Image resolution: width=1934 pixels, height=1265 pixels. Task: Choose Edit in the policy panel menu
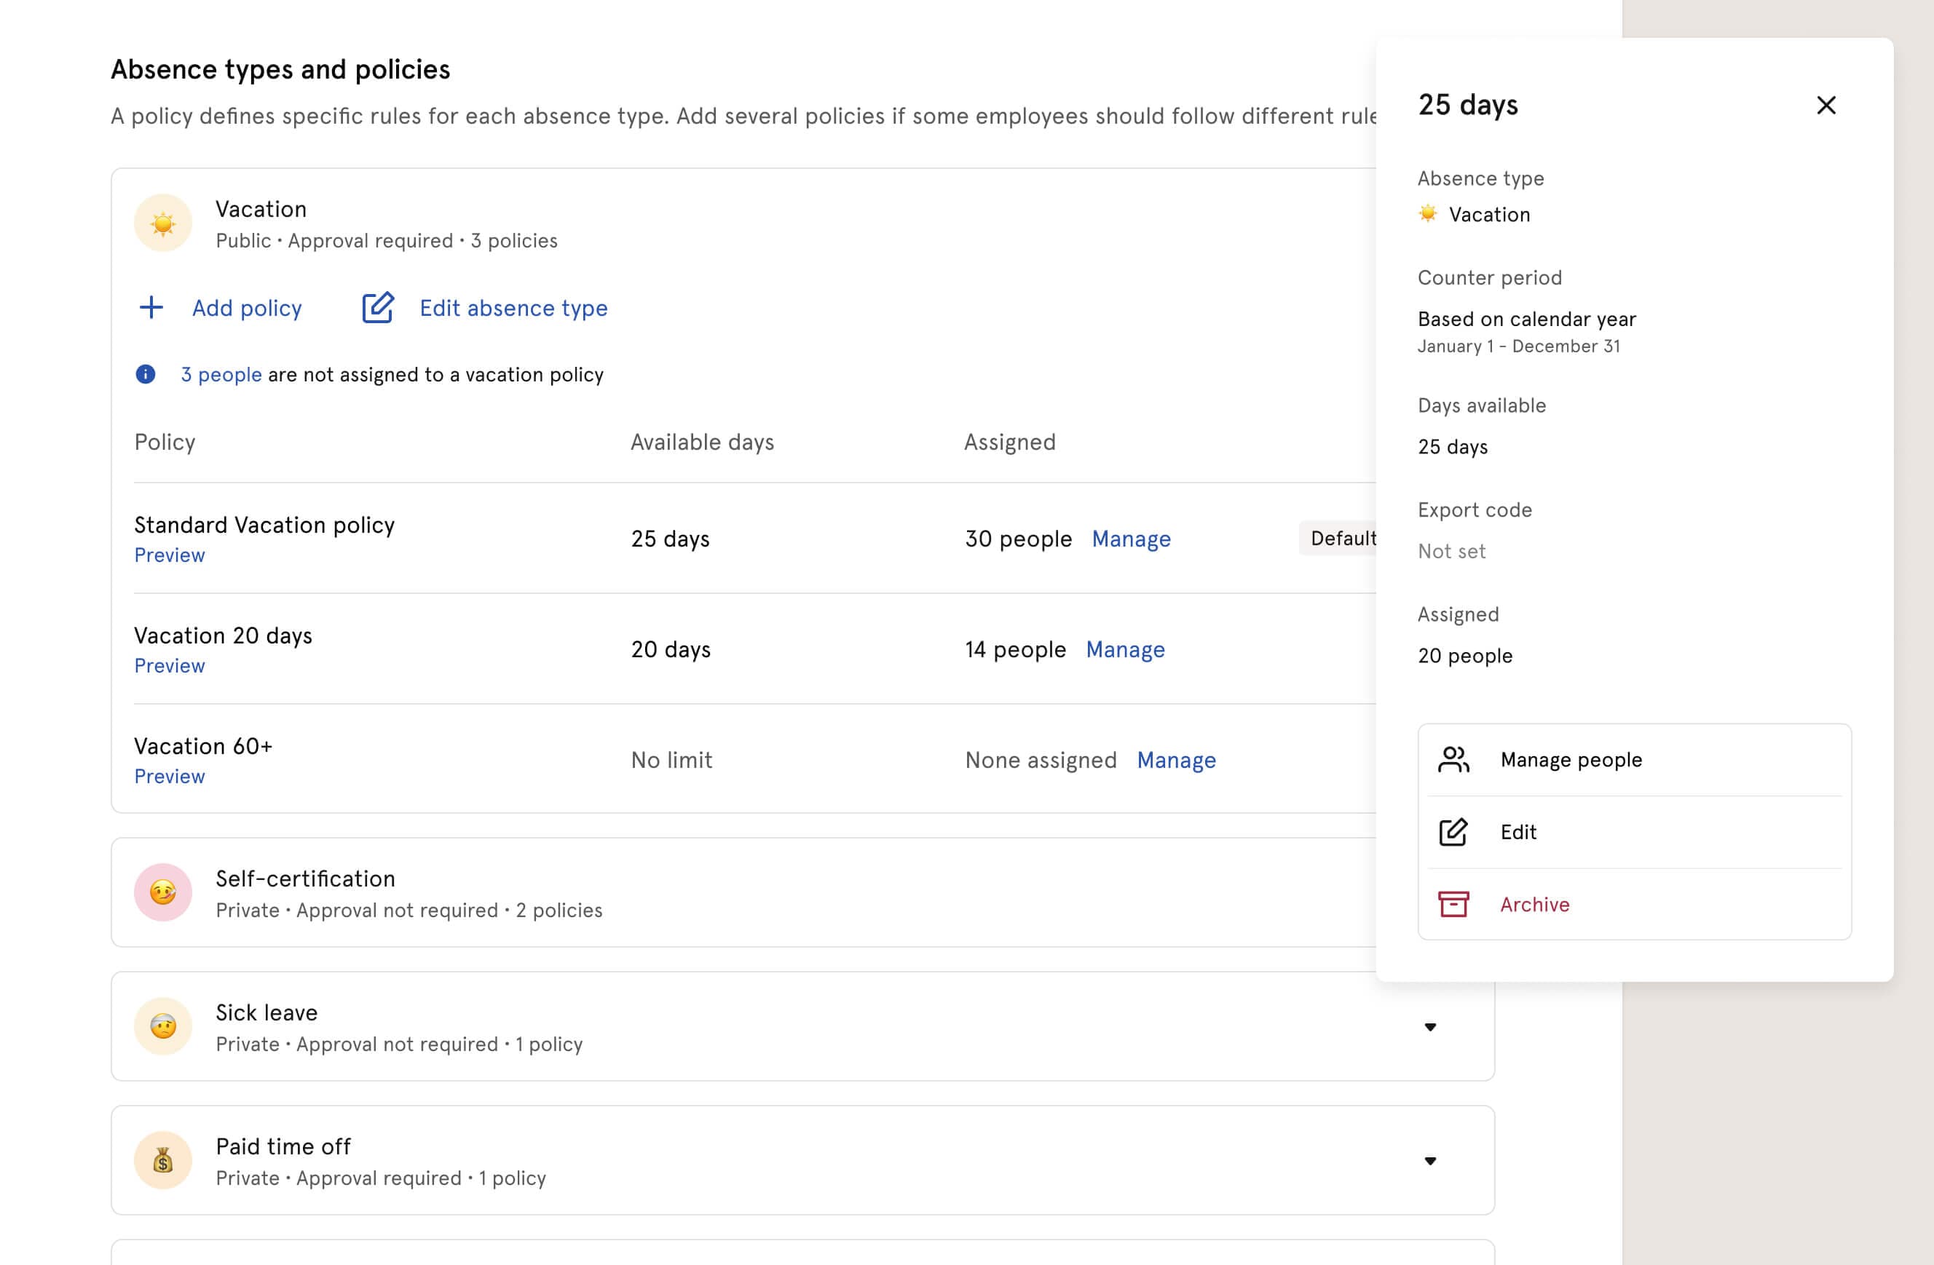(x=1517, y=832)
